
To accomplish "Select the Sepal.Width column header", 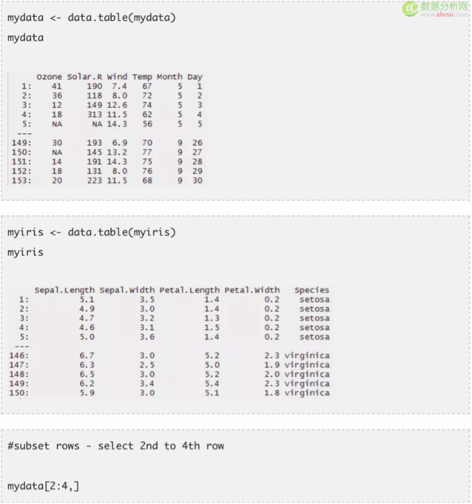I will 127,290.
